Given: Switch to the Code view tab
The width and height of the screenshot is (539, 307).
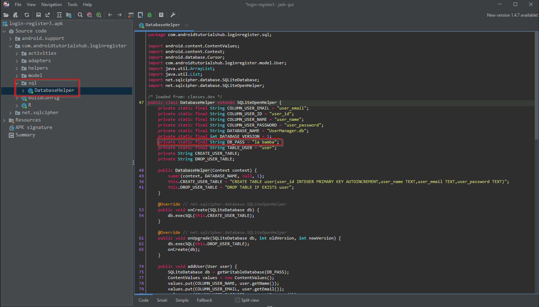Looking at the screenshot, I should (143, 300).
